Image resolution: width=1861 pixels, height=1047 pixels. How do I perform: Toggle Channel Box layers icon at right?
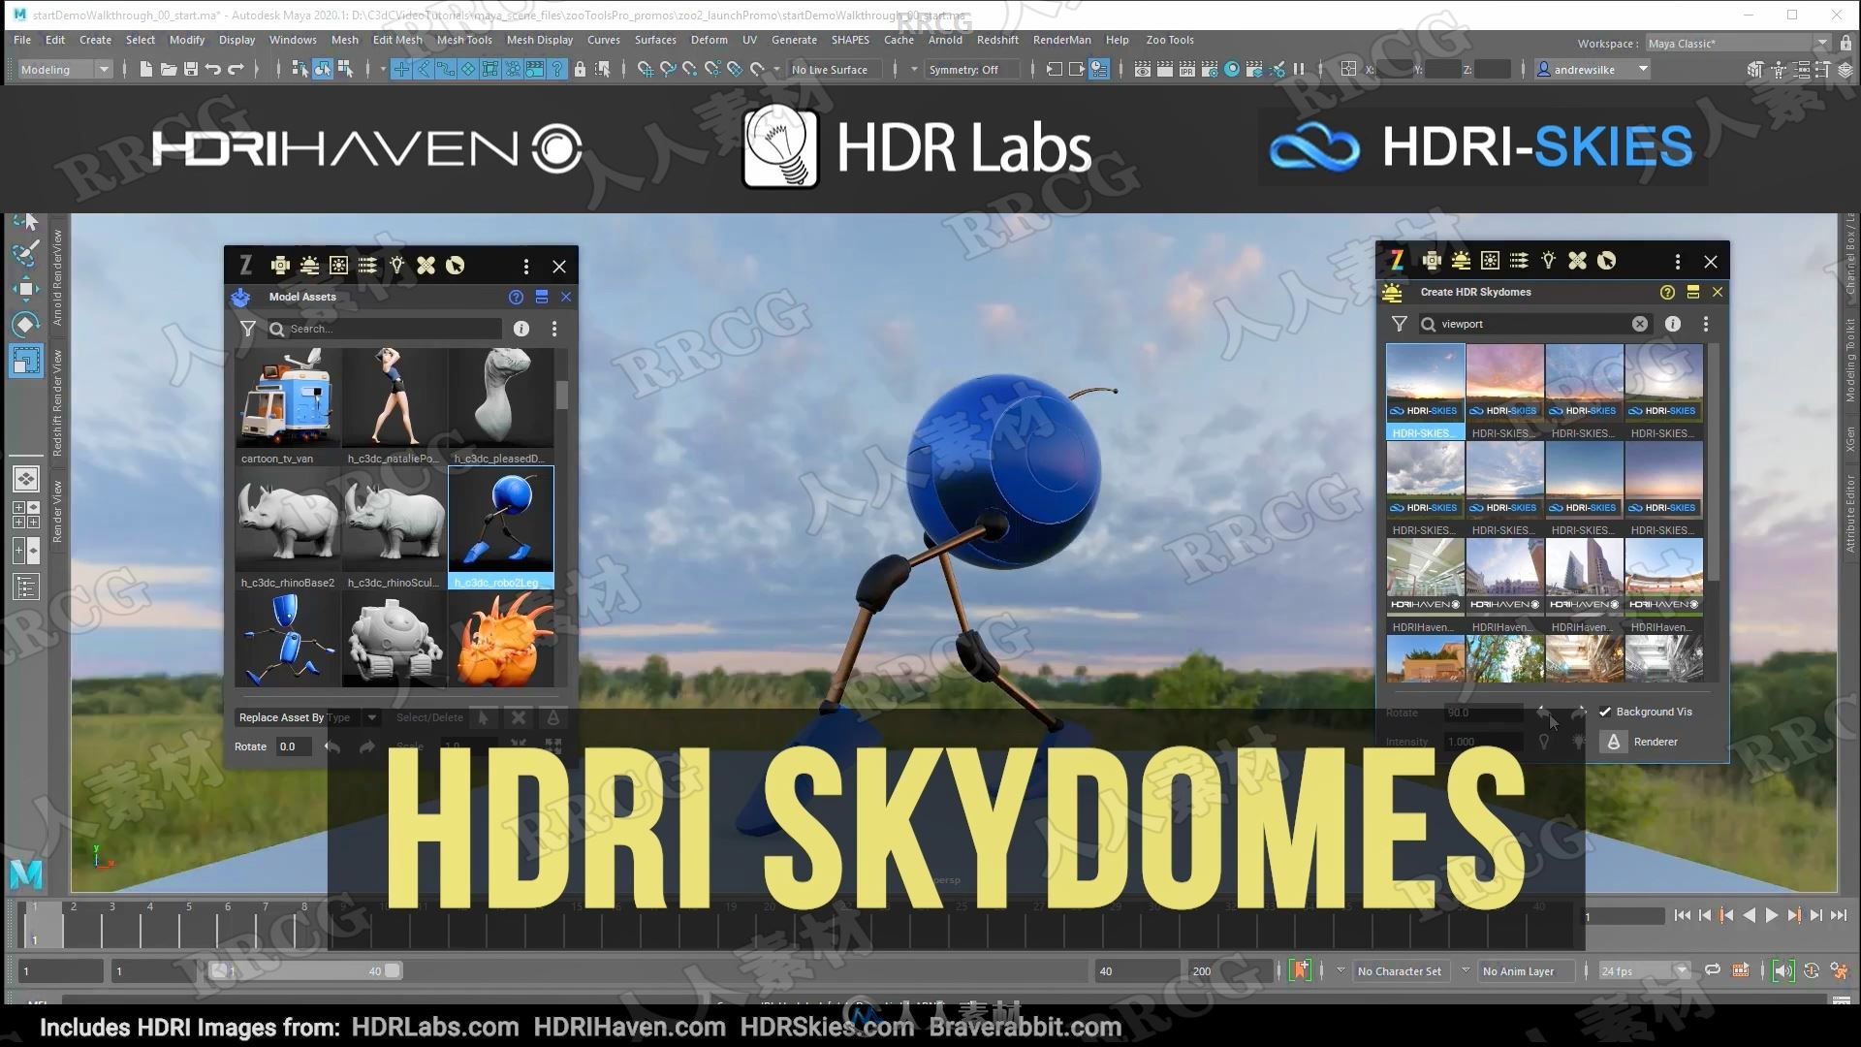pos(1845,69)
